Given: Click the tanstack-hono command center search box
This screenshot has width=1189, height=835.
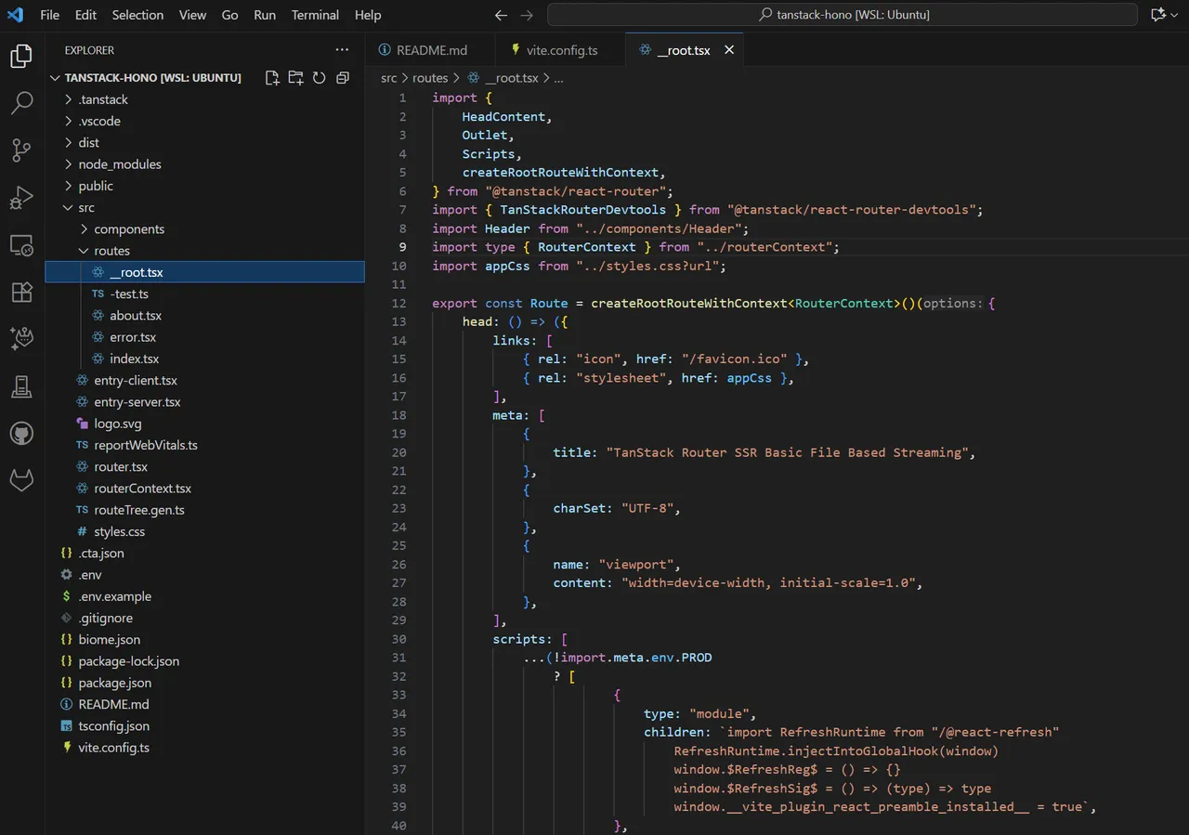Looking at the screenshot, I should point(842,15).
